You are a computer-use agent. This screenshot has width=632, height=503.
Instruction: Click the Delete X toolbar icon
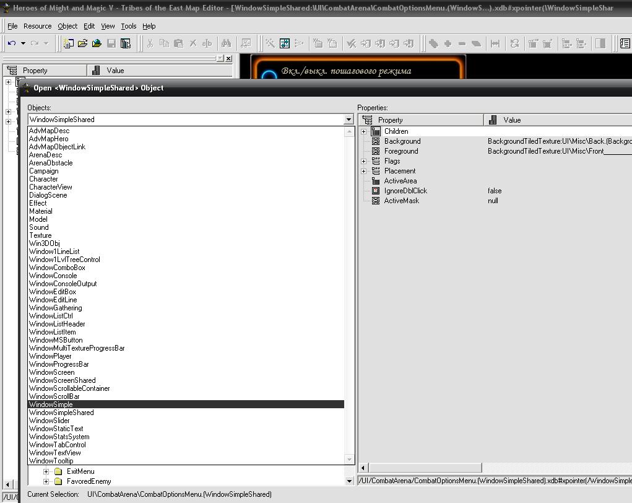tap(193, 43)
